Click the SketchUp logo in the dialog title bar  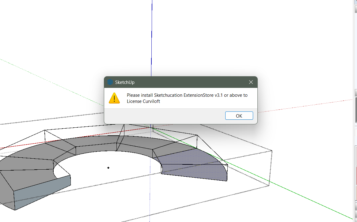point(109,82)
